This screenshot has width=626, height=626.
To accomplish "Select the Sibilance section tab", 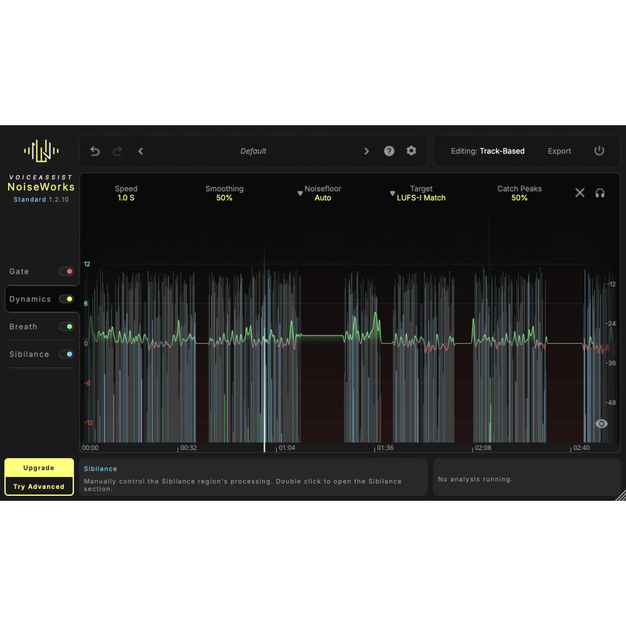I will point(29,354).
